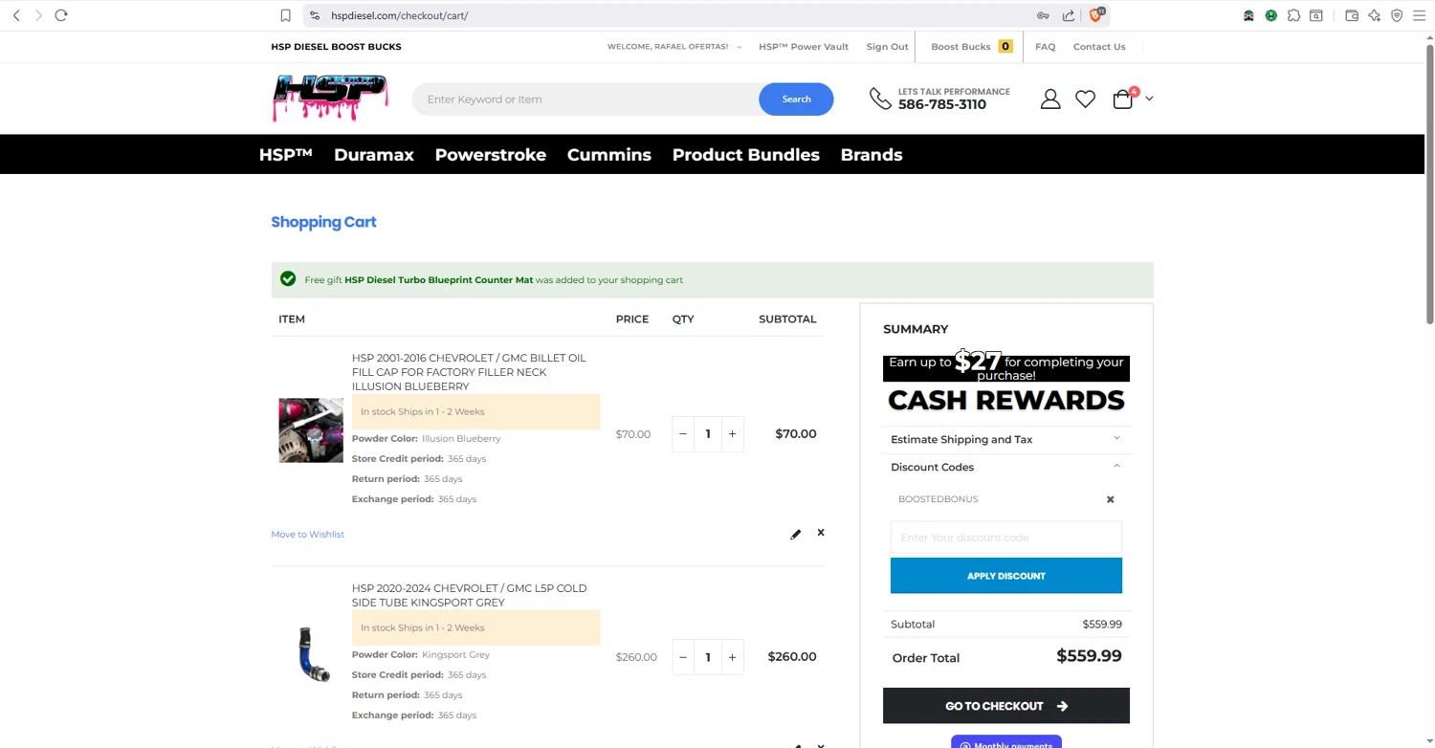Open the saved passwords key icon
Image resolution: width=1435 pixels, height=748 pixels.
[1043, 15]
